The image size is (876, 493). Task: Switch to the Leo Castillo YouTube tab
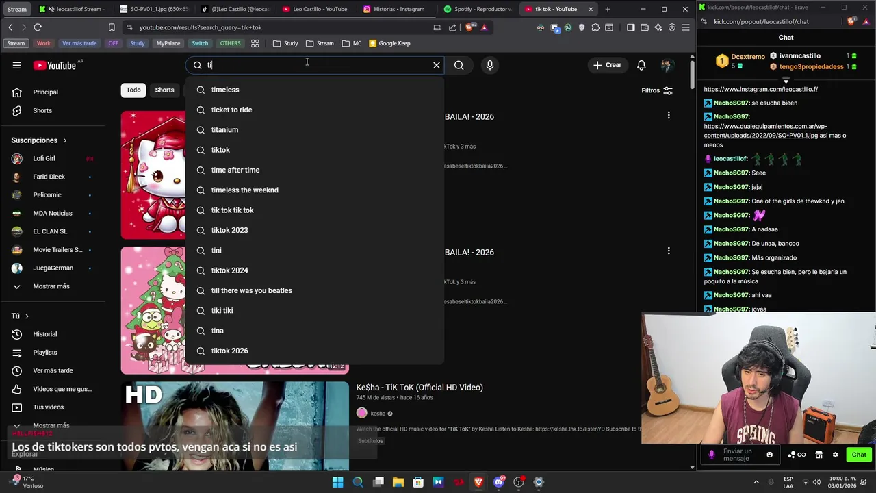(315, 9)
